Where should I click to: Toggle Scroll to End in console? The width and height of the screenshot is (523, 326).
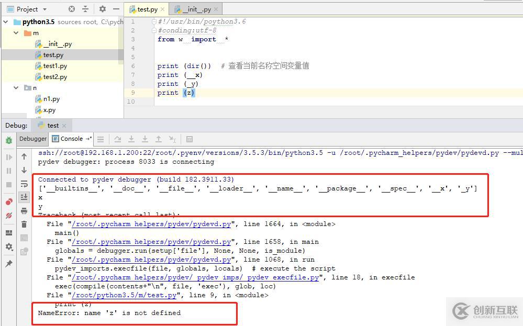point(24,197)
